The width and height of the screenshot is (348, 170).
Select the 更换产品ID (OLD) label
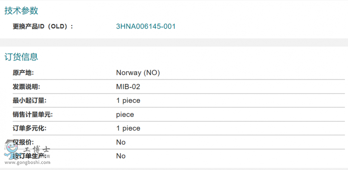pos(43,27)
